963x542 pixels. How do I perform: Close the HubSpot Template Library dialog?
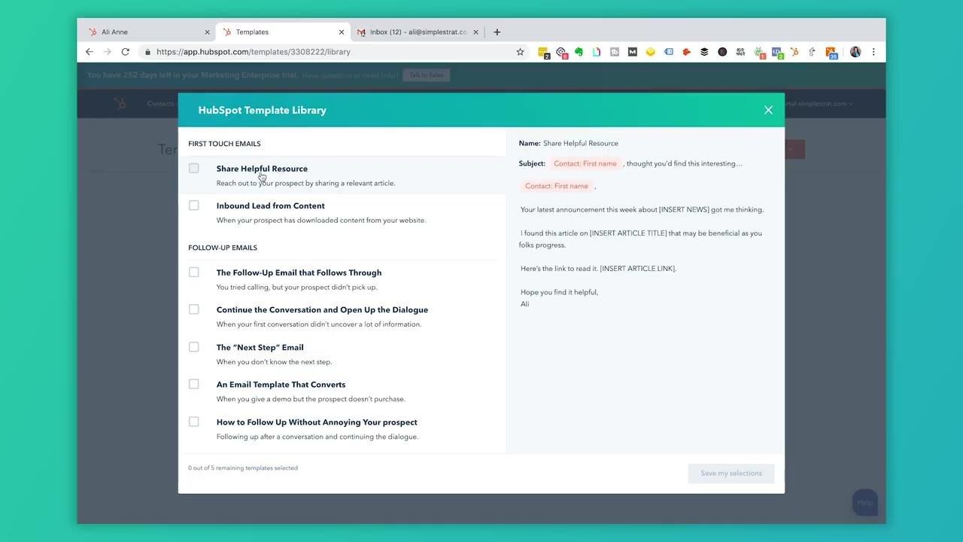click(x=768, y=110)
